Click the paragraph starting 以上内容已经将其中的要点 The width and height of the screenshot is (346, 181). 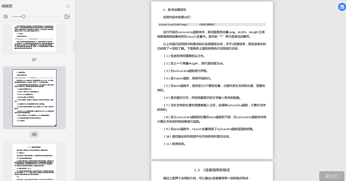click(x=211, y=46)
